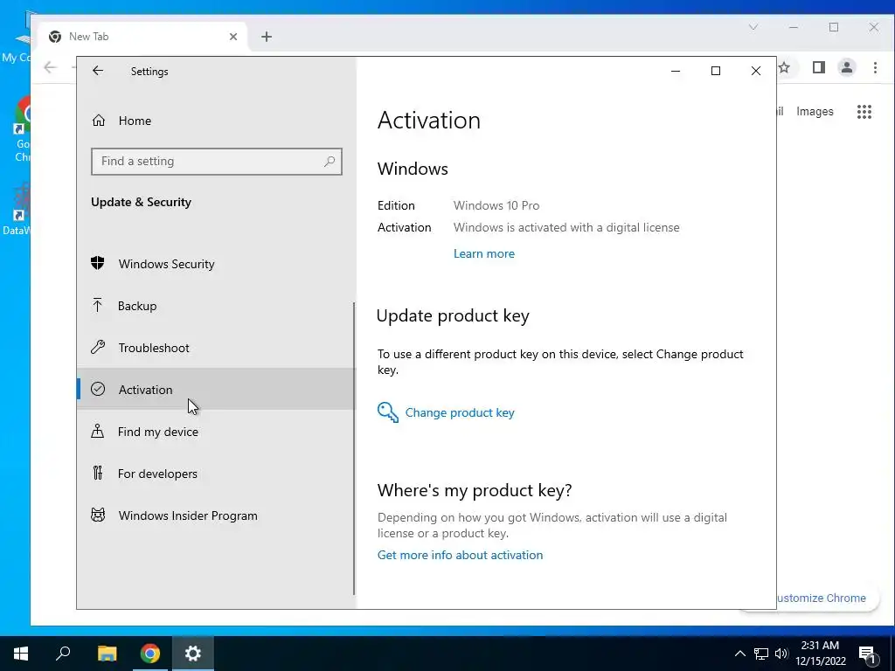The image size is (895, 671).
Task: Click the Troubleshoot wrench icon
Action: tap(98, 347)
